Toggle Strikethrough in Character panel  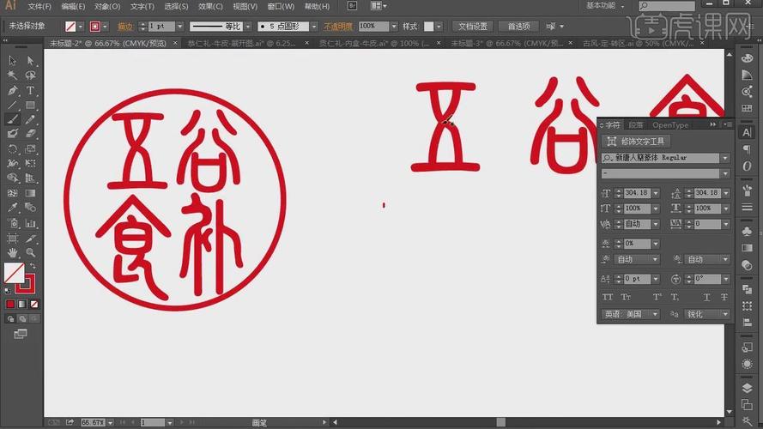pos(724,297)
